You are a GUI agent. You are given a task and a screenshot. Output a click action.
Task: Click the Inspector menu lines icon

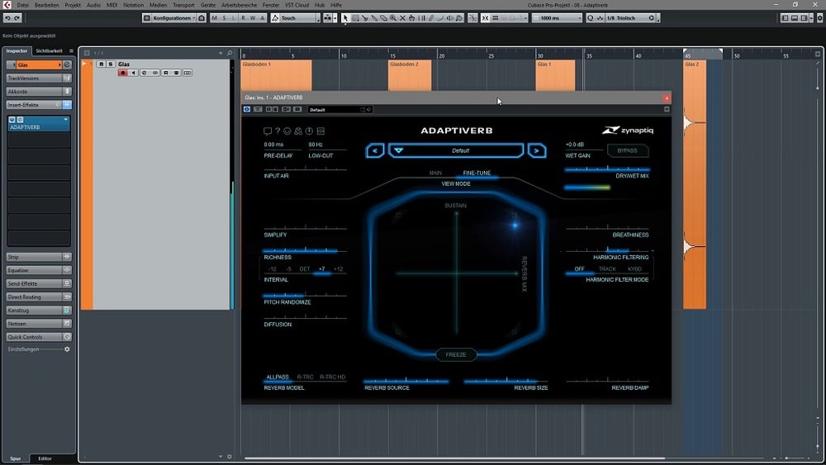pos(71,51)
